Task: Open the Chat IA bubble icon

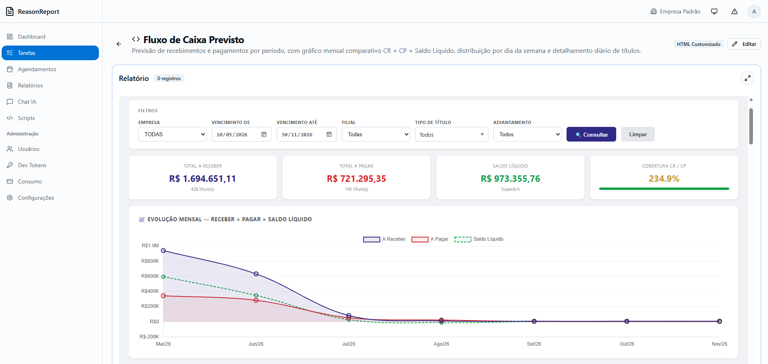Action: click(10, 102)
